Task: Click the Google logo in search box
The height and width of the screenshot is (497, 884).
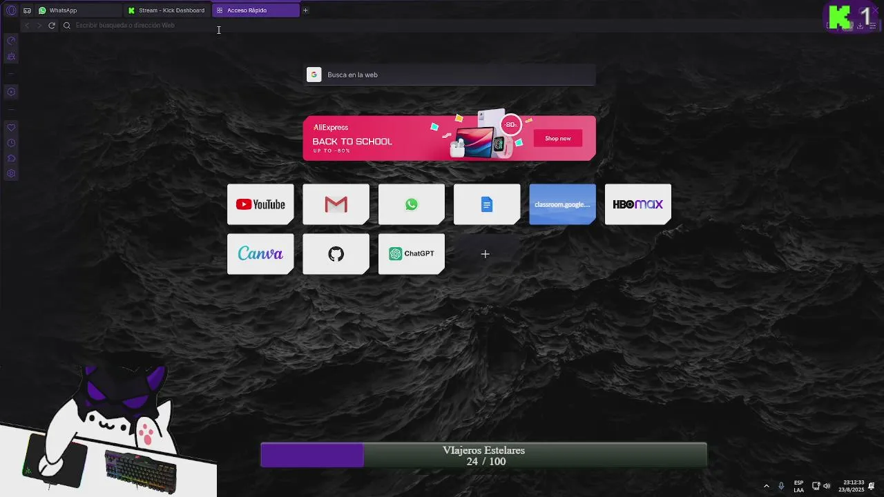Action: click(x=314, y=75)
